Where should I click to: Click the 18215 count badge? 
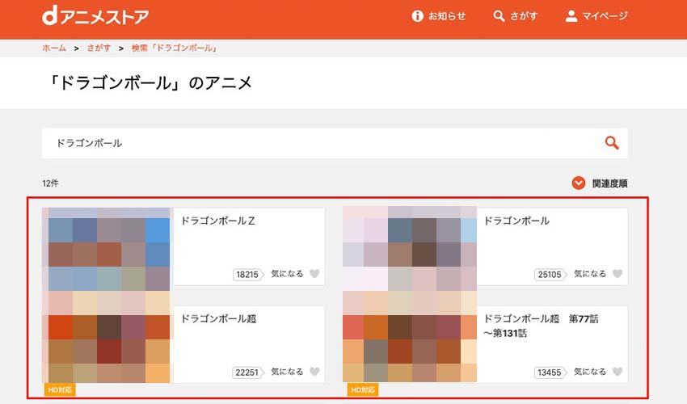click(248, 275)
